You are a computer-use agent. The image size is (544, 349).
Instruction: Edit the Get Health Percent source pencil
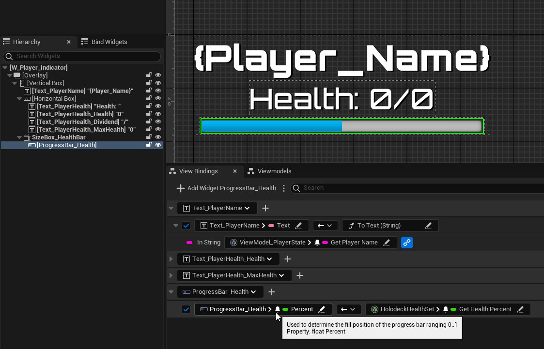520,309
